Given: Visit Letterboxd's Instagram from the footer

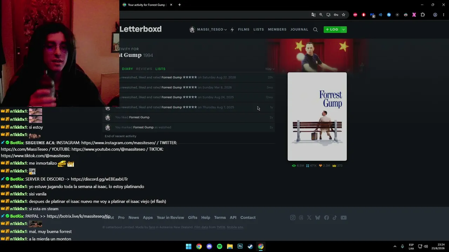Looking at the screenshot, I should tap(293, 218).
